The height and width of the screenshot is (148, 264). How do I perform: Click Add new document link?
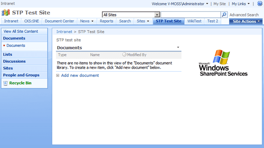(80, 76)
